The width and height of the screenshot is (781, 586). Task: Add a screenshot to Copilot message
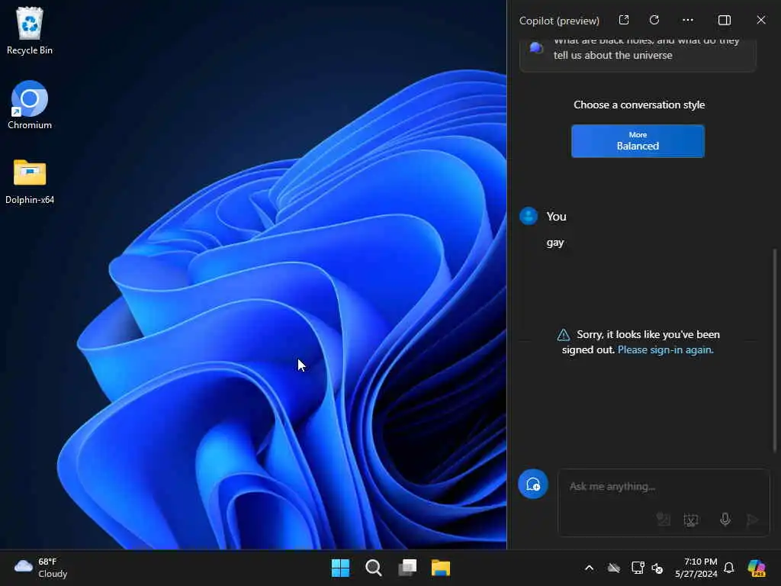pos(691,520)
